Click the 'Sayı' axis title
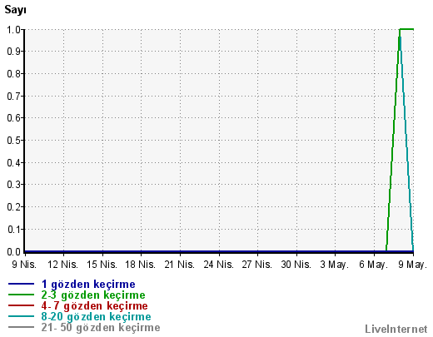The width and height of the screenshot is (433, 337). pyautogui.click(x=15, y=10)
